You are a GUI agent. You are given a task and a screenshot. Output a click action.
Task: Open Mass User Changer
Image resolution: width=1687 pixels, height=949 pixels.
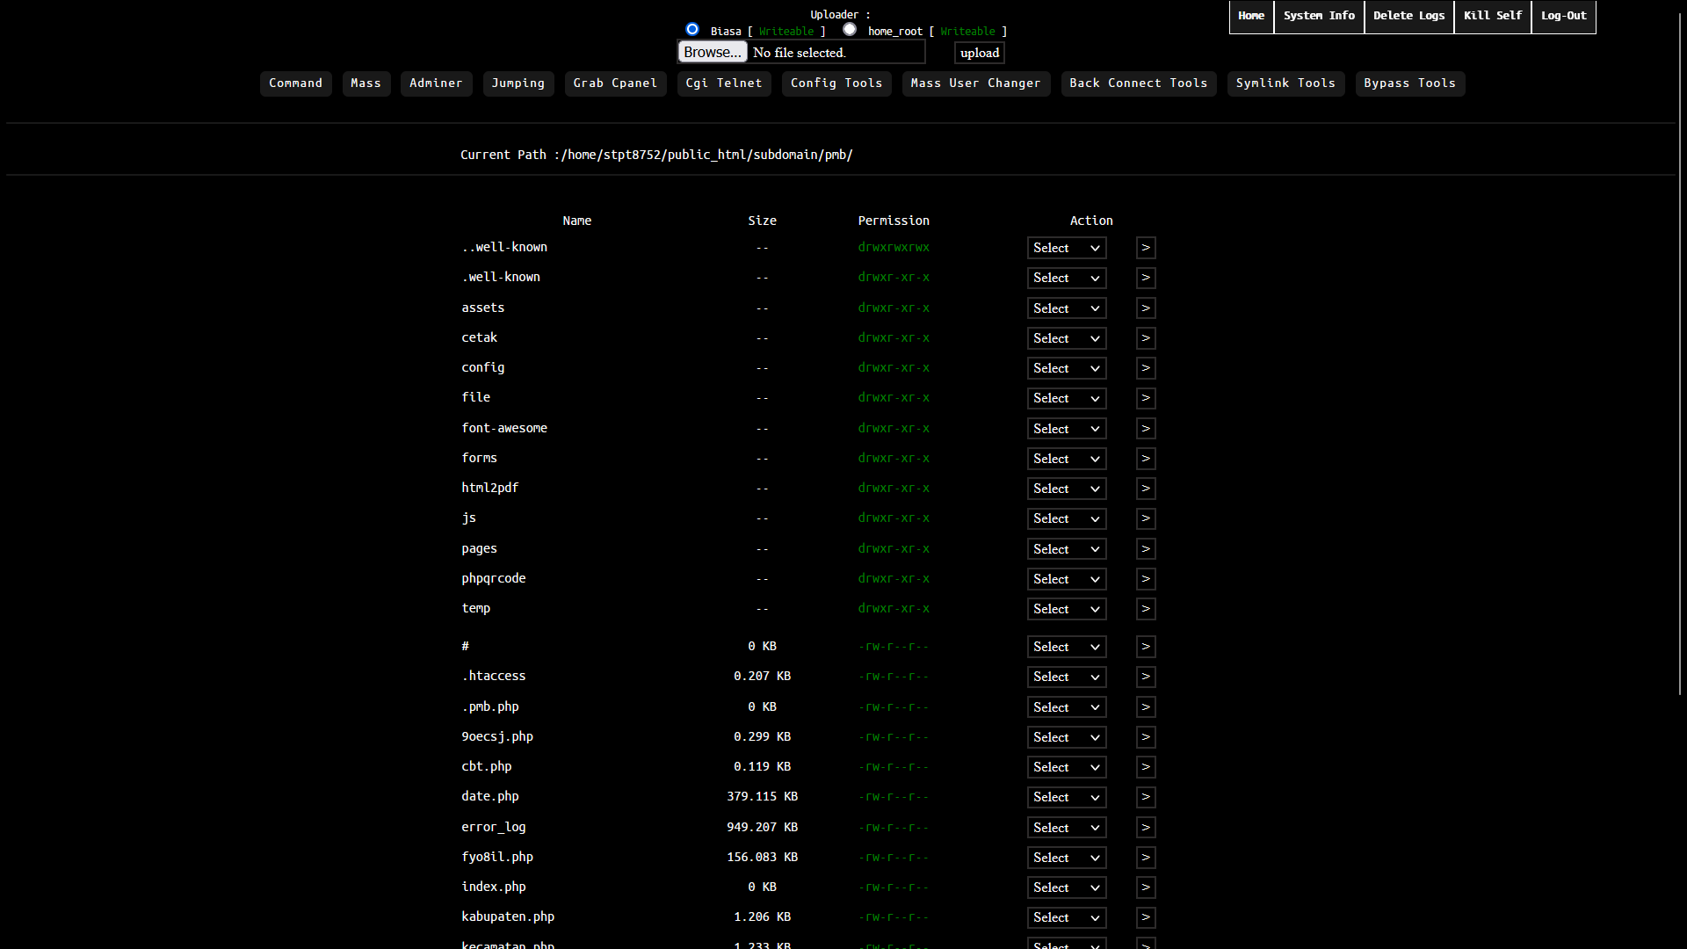(x=975, y=83)
